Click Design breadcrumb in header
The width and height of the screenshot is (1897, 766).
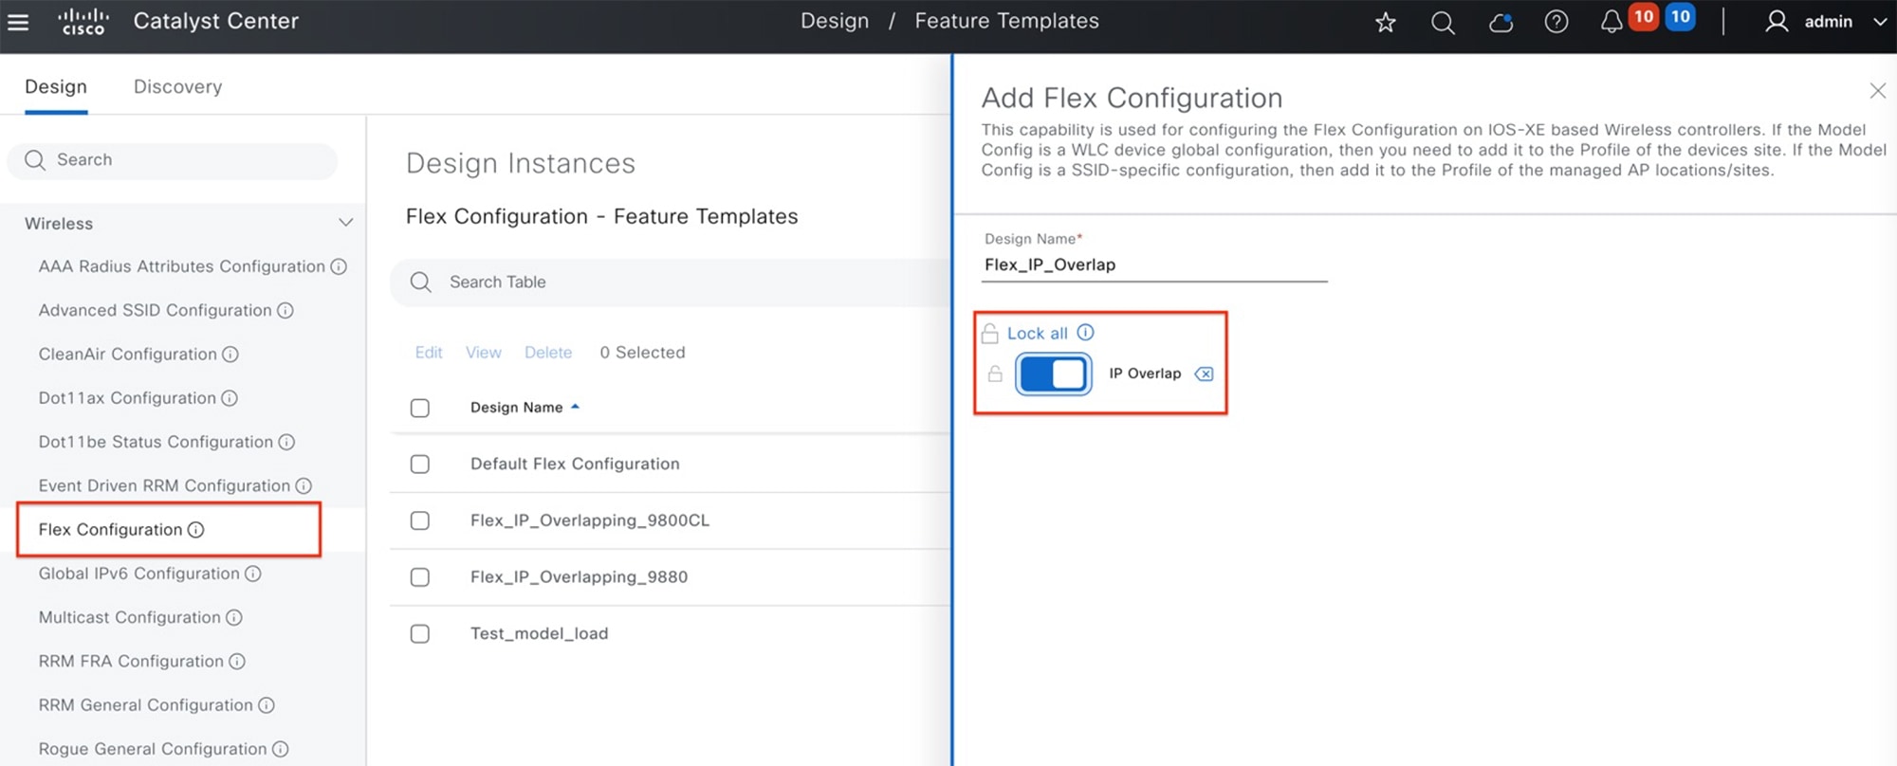coord(835,21)
